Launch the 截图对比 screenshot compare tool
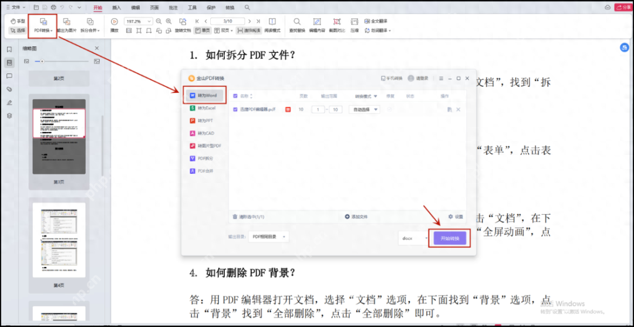634x327 pixels. pyautogui.click(x=337, y=25)
